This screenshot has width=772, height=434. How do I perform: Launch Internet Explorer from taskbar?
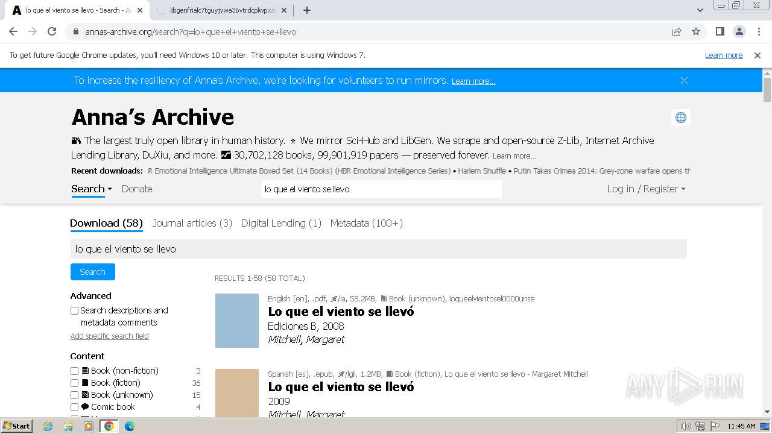point(48,426)
